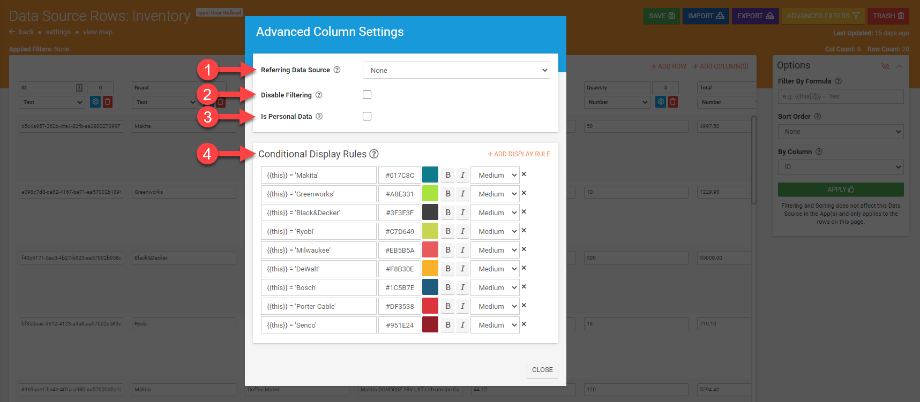Pick color for the 'Senco' rule swatch

click(x=430, y=324)
